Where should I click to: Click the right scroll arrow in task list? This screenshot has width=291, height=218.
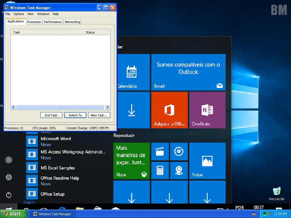point(107,107)
